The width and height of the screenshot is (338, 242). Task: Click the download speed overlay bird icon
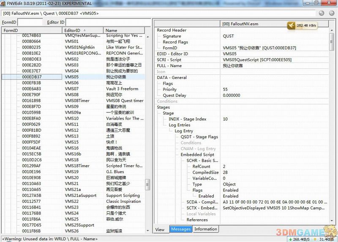click(291, 26)
